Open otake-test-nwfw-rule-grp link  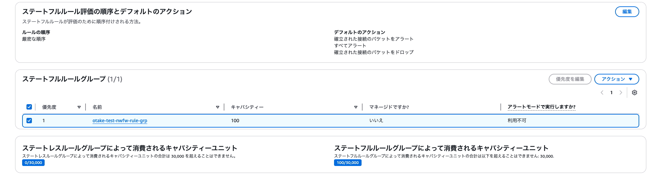[120, 121]
